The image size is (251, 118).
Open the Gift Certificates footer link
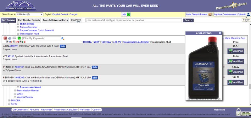point(20,110)
